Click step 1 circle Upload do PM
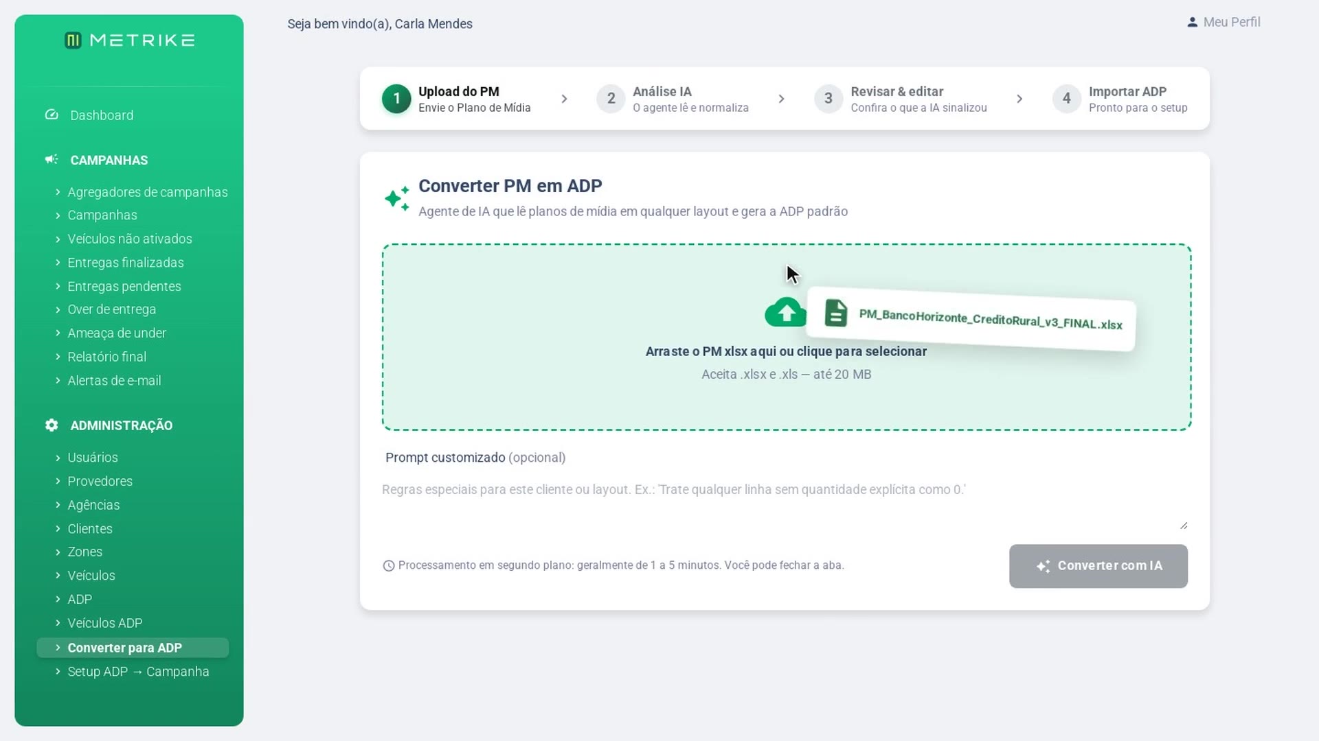Viewport: 1319px width, 741px height. pyautogui.click(x=396, y=99)
